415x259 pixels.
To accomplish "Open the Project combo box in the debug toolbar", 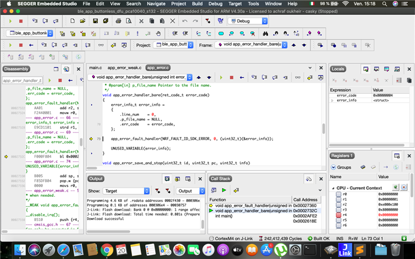I will (x=173, y=45).
